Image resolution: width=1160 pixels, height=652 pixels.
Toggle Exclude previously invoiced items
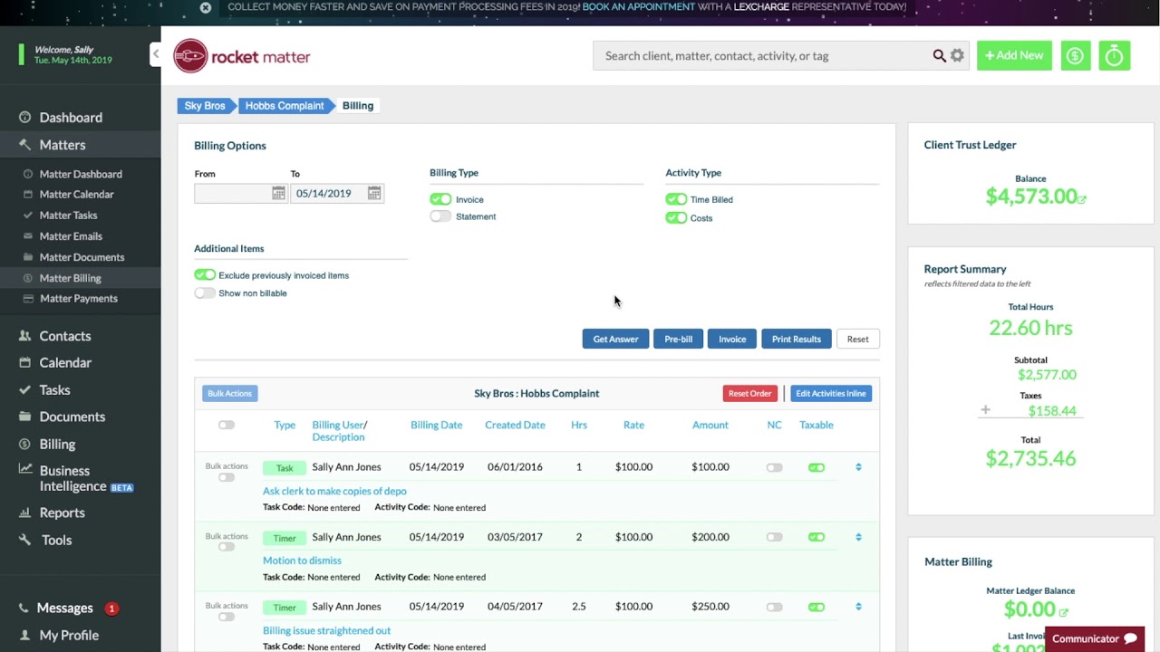point(205,274)
